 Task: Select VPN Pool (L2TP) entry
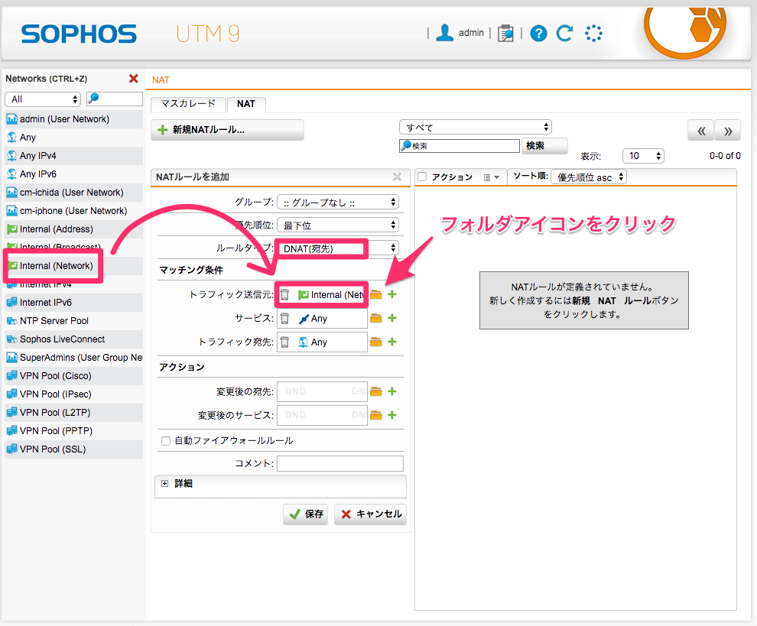coord(74,413)
